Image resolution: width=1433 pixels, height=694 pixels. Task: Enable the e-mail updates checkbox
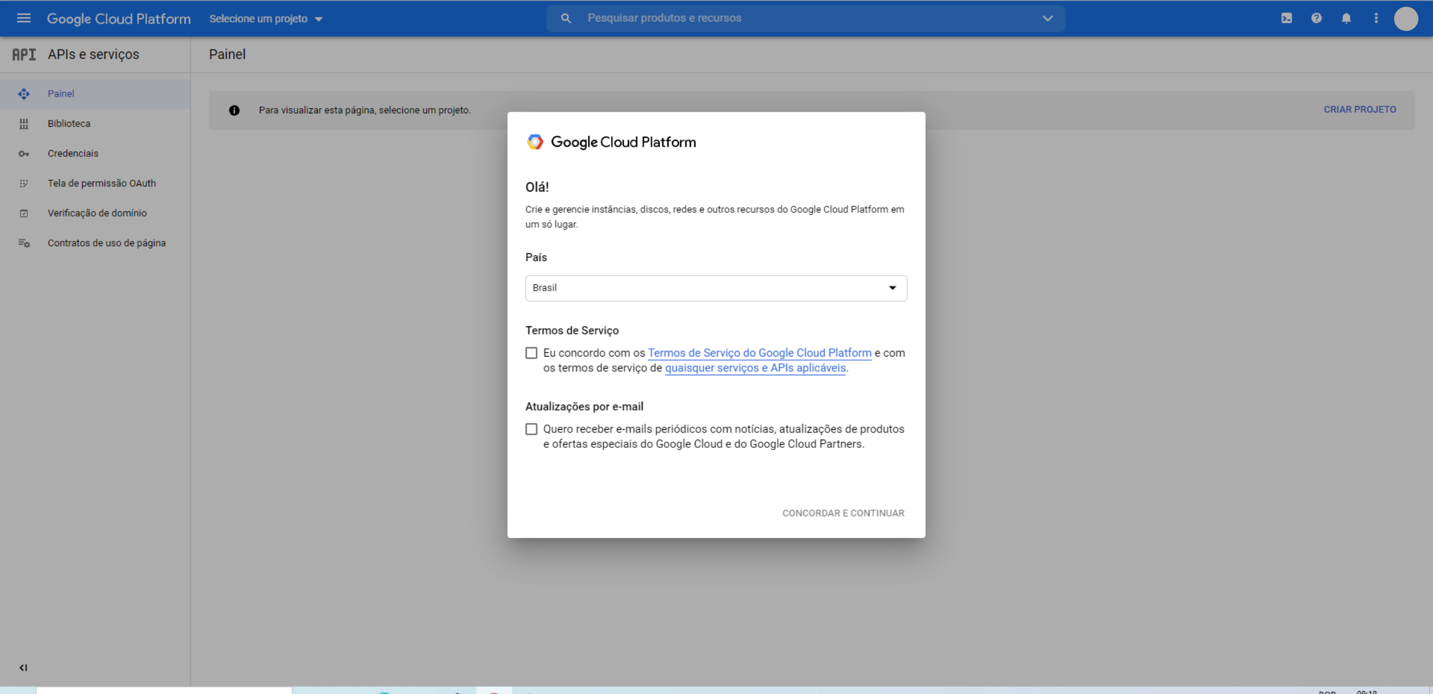pos(531,429)
